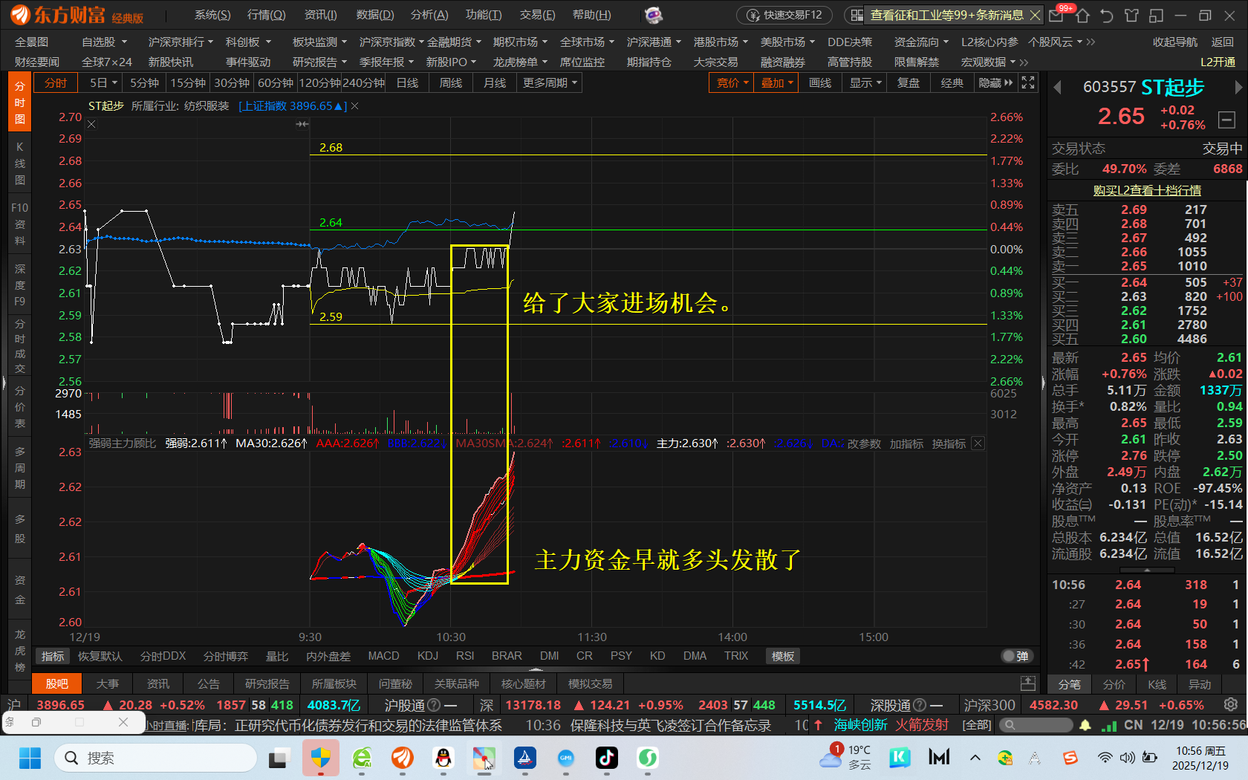
Task: Toggle the 隐藏 side panel button
Action: (995, 82)
